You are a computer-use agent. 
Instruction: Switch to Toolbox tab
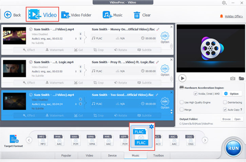click(158, 156)
